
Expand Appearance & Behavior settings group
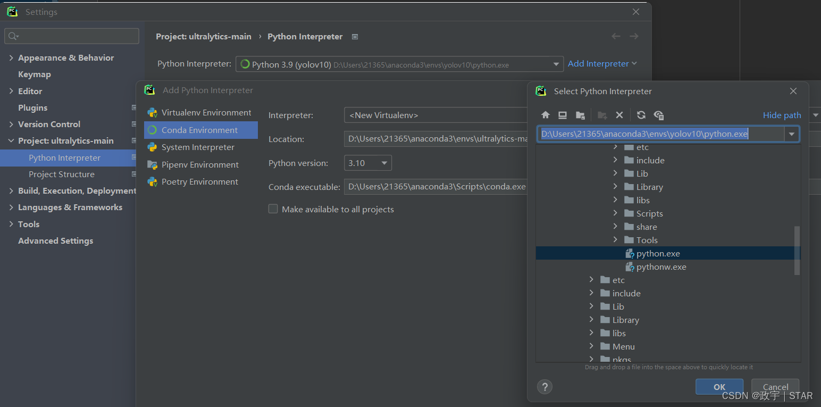[11, 57]
